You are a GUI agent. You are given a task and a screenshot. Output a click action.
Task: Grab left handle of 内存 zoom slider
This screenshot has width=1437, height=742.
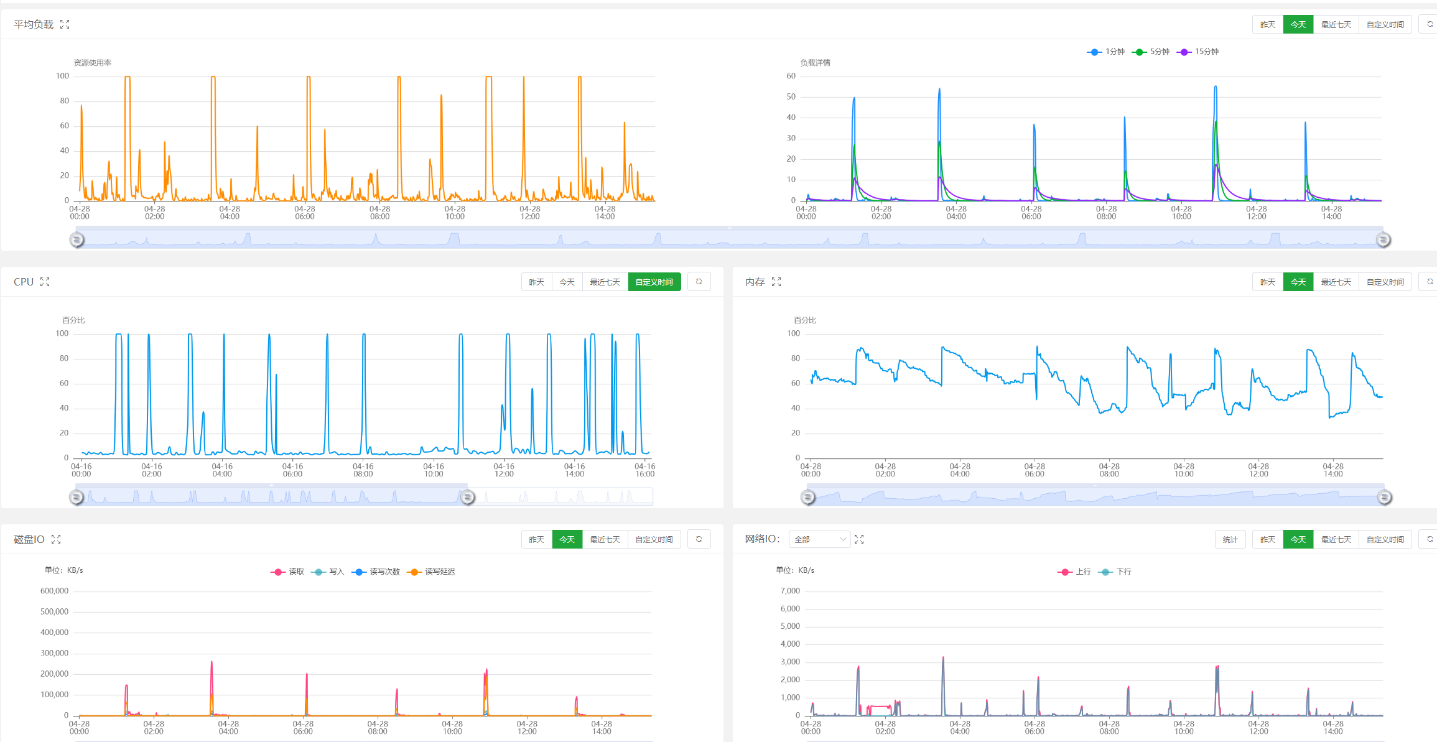808,497
